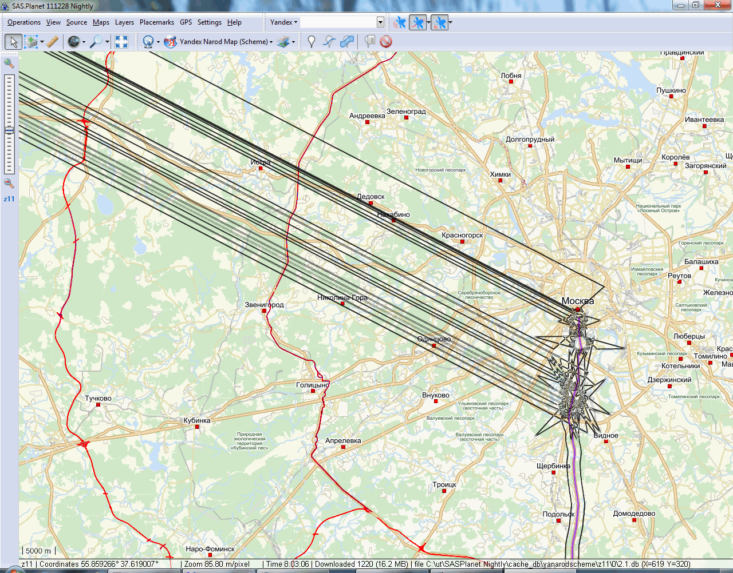Screen dimensions: 733x573
Task: Toggle GPS track recording button
Action: [418, 23]
